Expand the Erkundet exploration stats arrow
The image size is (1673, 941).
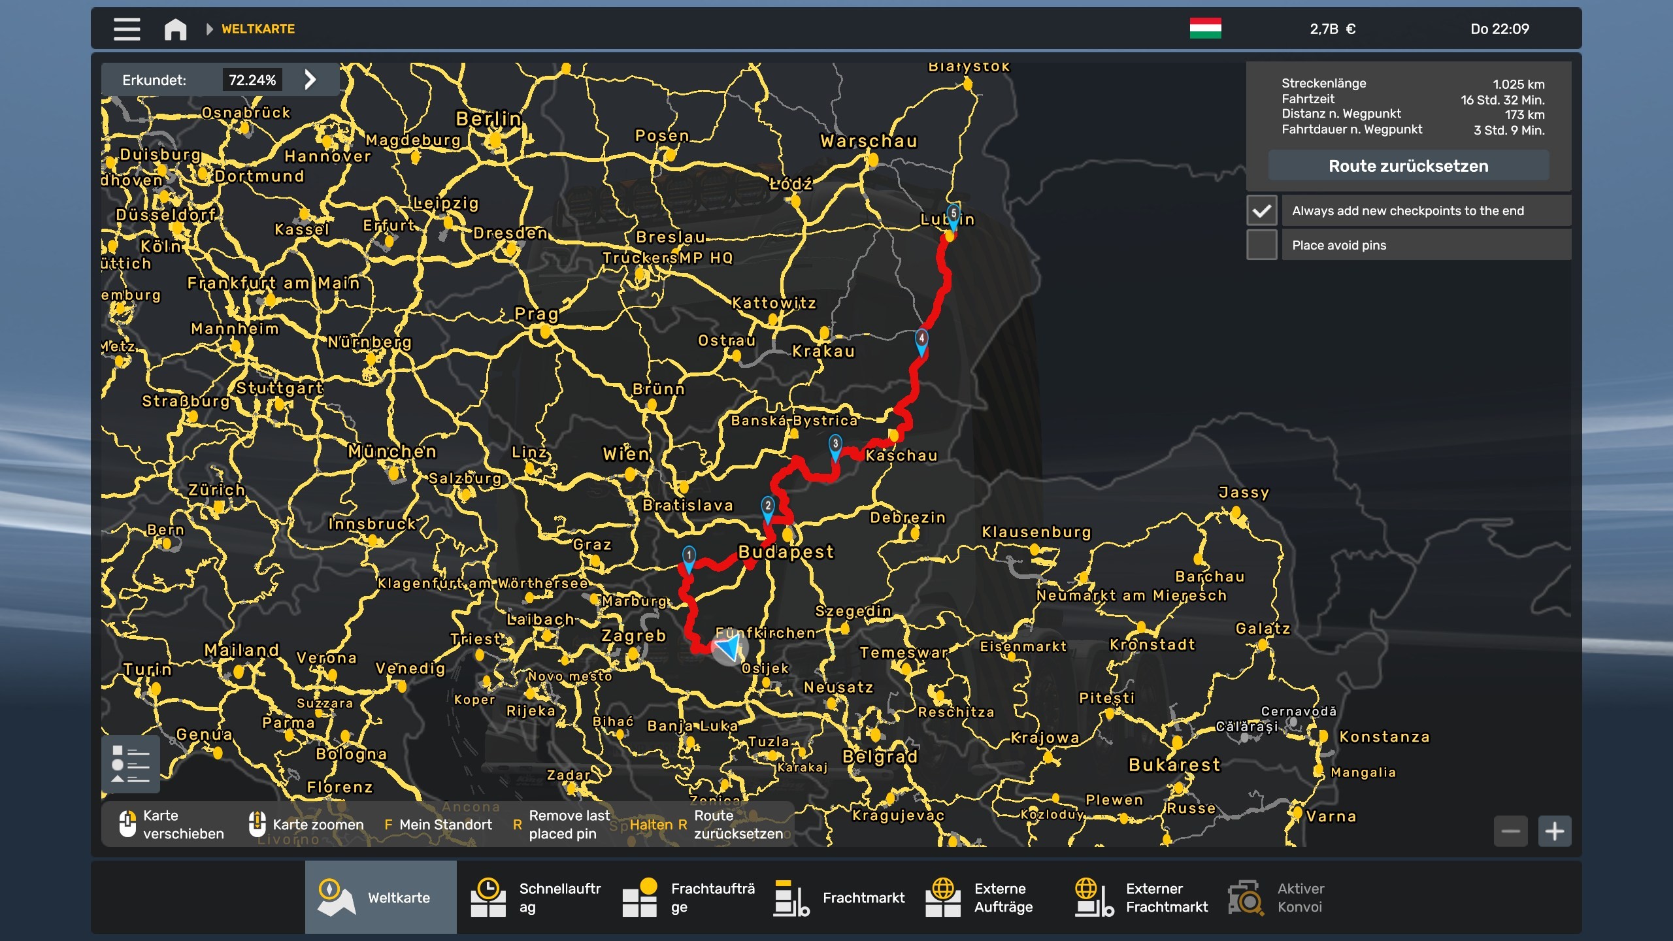tap(310, 80)
